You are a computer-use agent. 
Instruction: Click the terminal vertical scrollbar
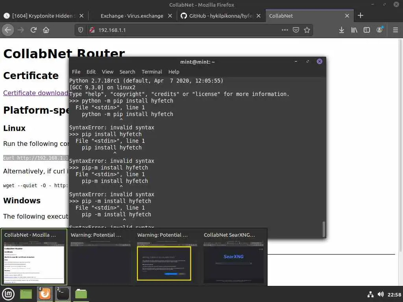324,229
